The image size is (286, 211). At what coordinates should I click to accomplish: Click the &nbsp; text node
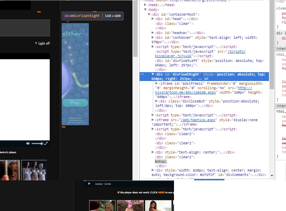point(161,161)
